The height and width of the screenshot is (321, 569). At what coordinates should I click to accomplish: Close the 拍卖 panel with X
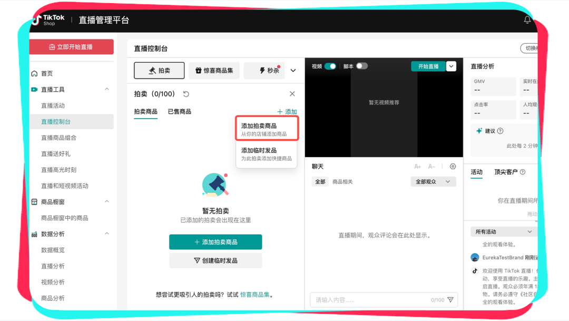point(292,94)
